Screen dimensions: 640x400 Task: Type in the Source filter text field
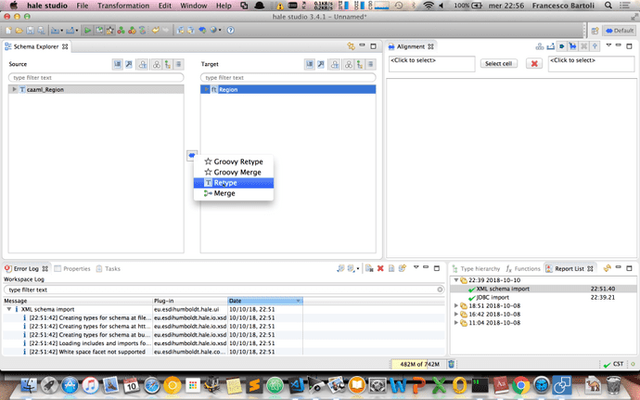(x=96, y=78)
